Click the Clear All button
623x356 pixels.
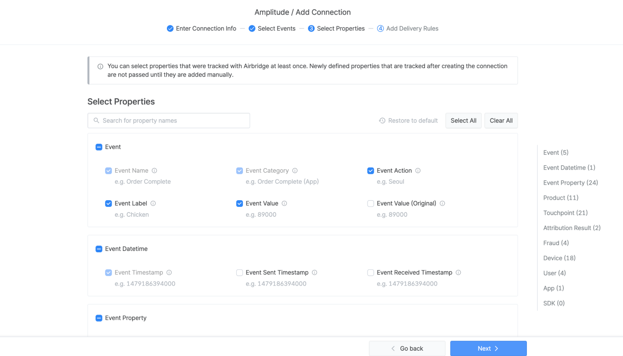click(501, 121)
